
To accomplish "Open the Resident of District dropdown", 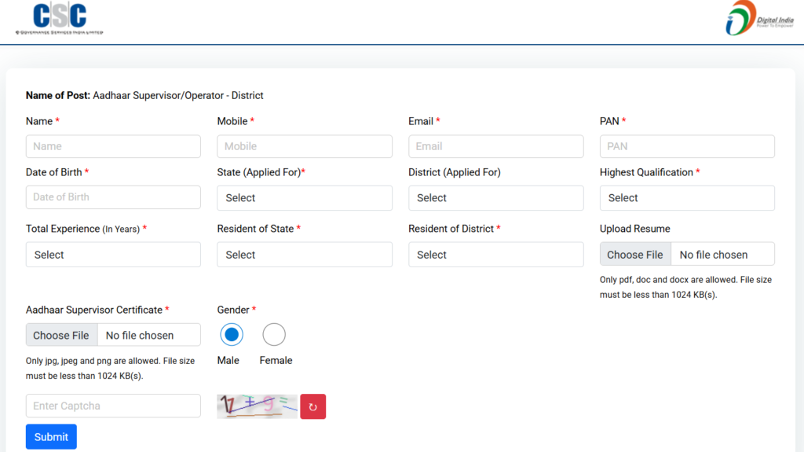I will [x=495, y=255].
